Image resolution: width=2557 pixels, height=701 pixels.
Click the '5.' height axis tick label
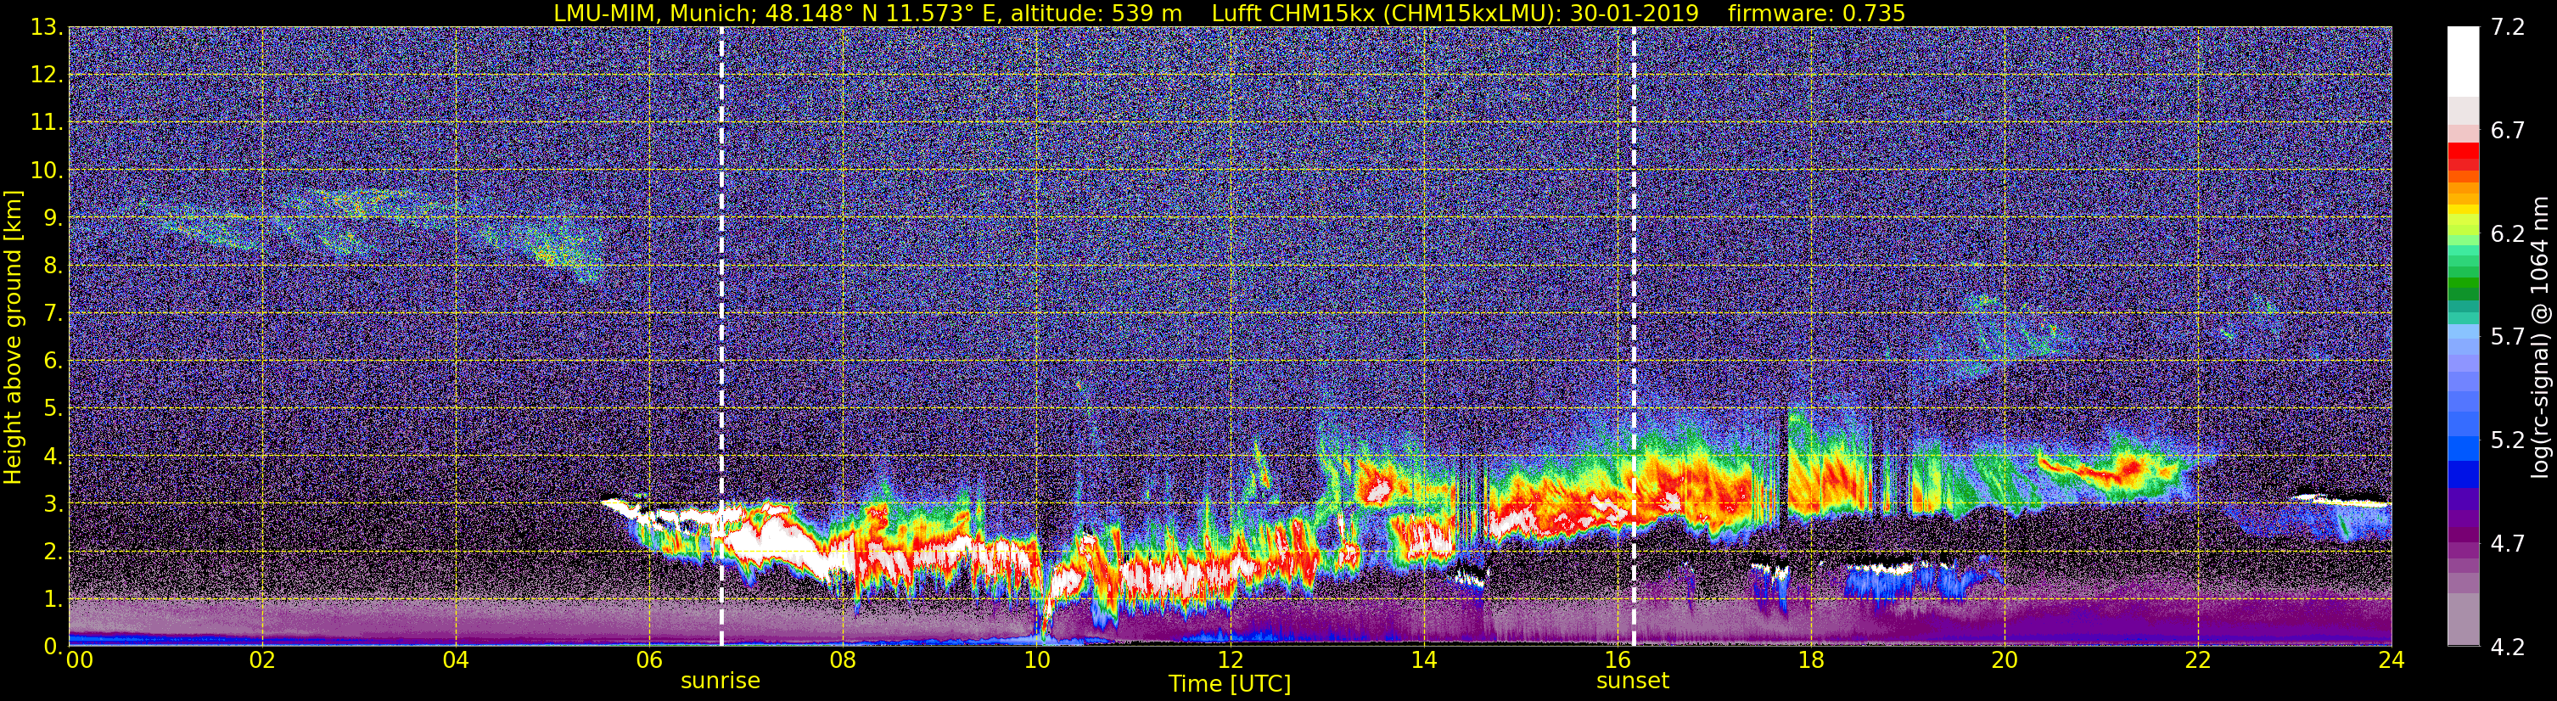click(53, 409)
